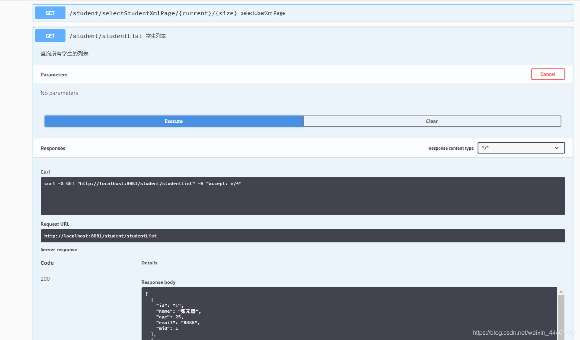Click the /student/studentList path text
This screenshot has height=340, width=580.
coord(106,36)
